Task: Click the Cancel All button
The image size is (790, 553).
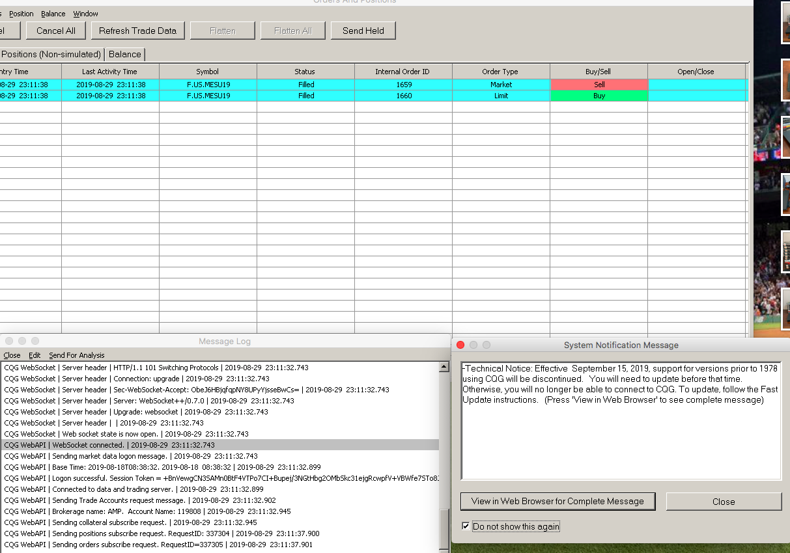Action: [x=56, y=31]
